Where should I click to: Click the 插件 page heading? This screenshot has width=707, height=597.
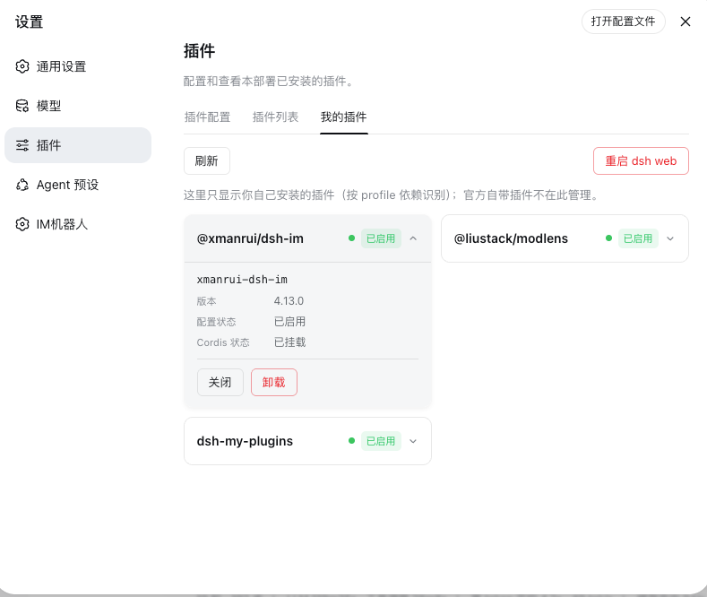point(199,51)
